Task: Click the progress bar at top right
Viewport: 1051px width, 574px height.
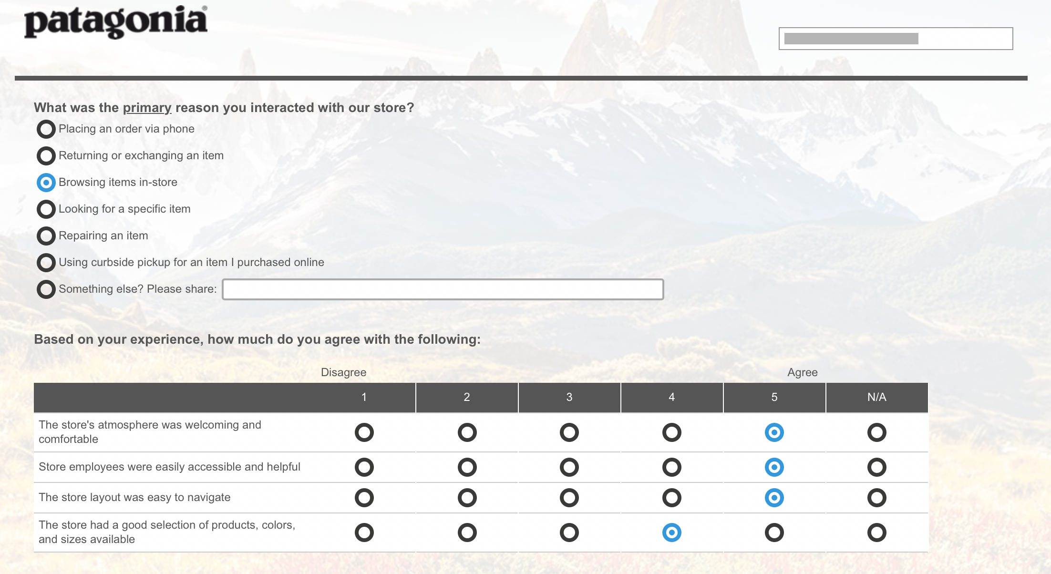Action: pyautogui.click(x=896, y=39)
